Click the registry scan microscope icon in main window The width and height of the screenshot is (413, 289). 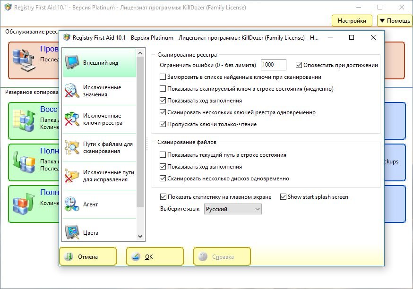tap(24, 60)
